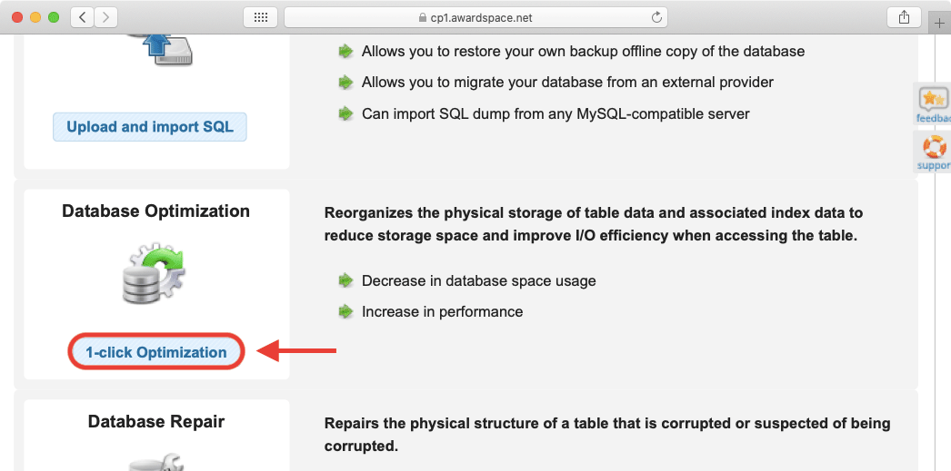Screen dimensions: 951x471
Task: Click the Database Repair wrench icon
Action: point(155,460)
